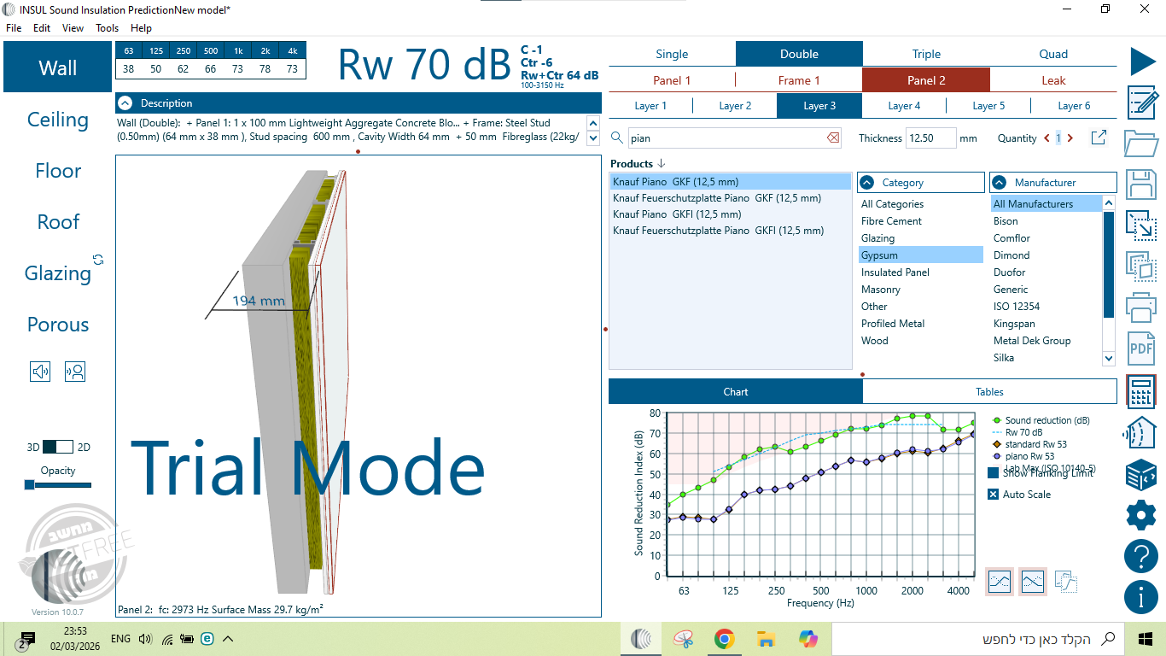The height and width of the screenshot is (656, 1166).
Task: Open the calculator icon in right sidebar
Action: coord(1141,391)
